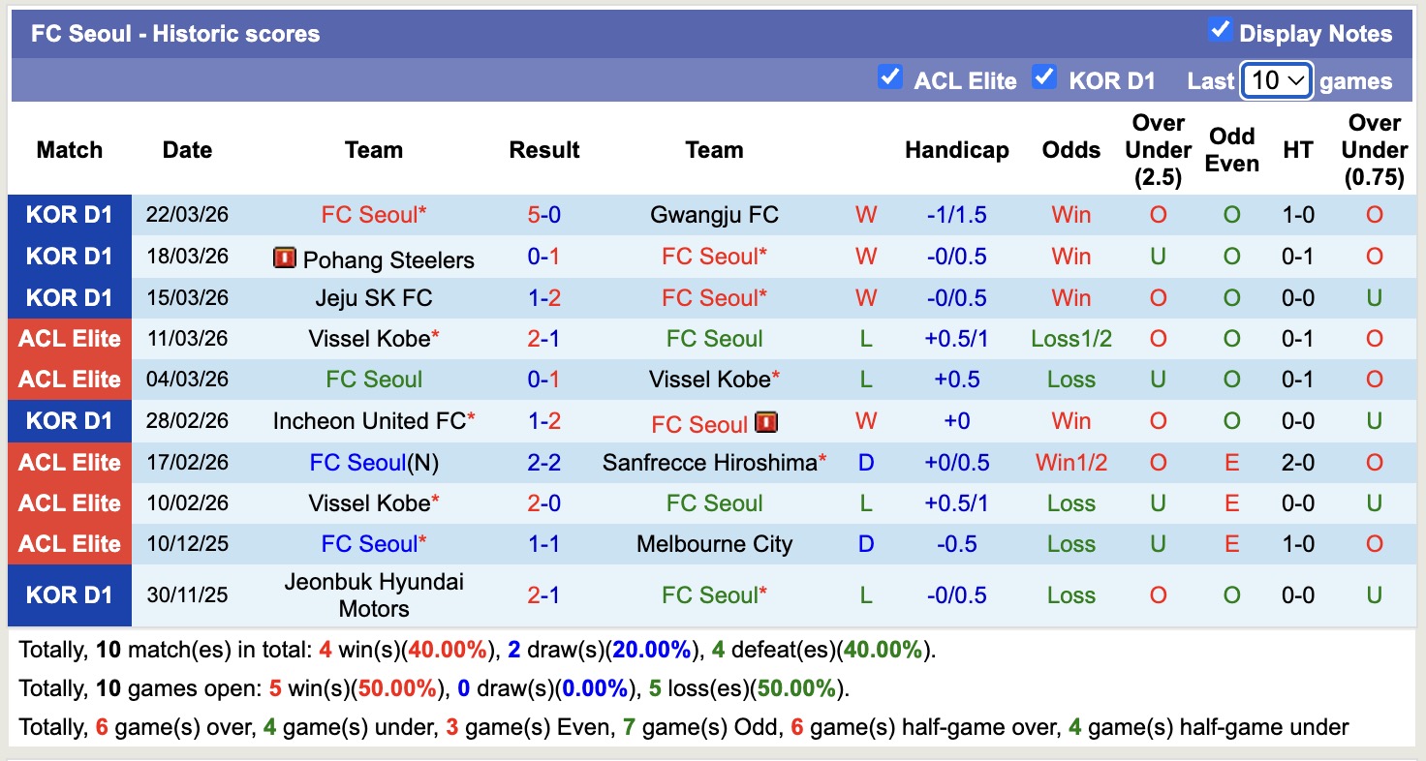Uncheck the ACL Elite filter checkbox
Screen dimensions: 1426x761
pyautogui.click(x=889, y=76)
